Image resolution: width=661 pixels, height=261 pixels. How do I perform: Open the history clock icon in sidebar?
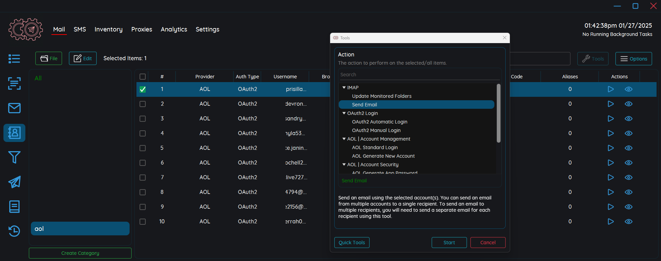pyautogui.click(x=14, y=231)
